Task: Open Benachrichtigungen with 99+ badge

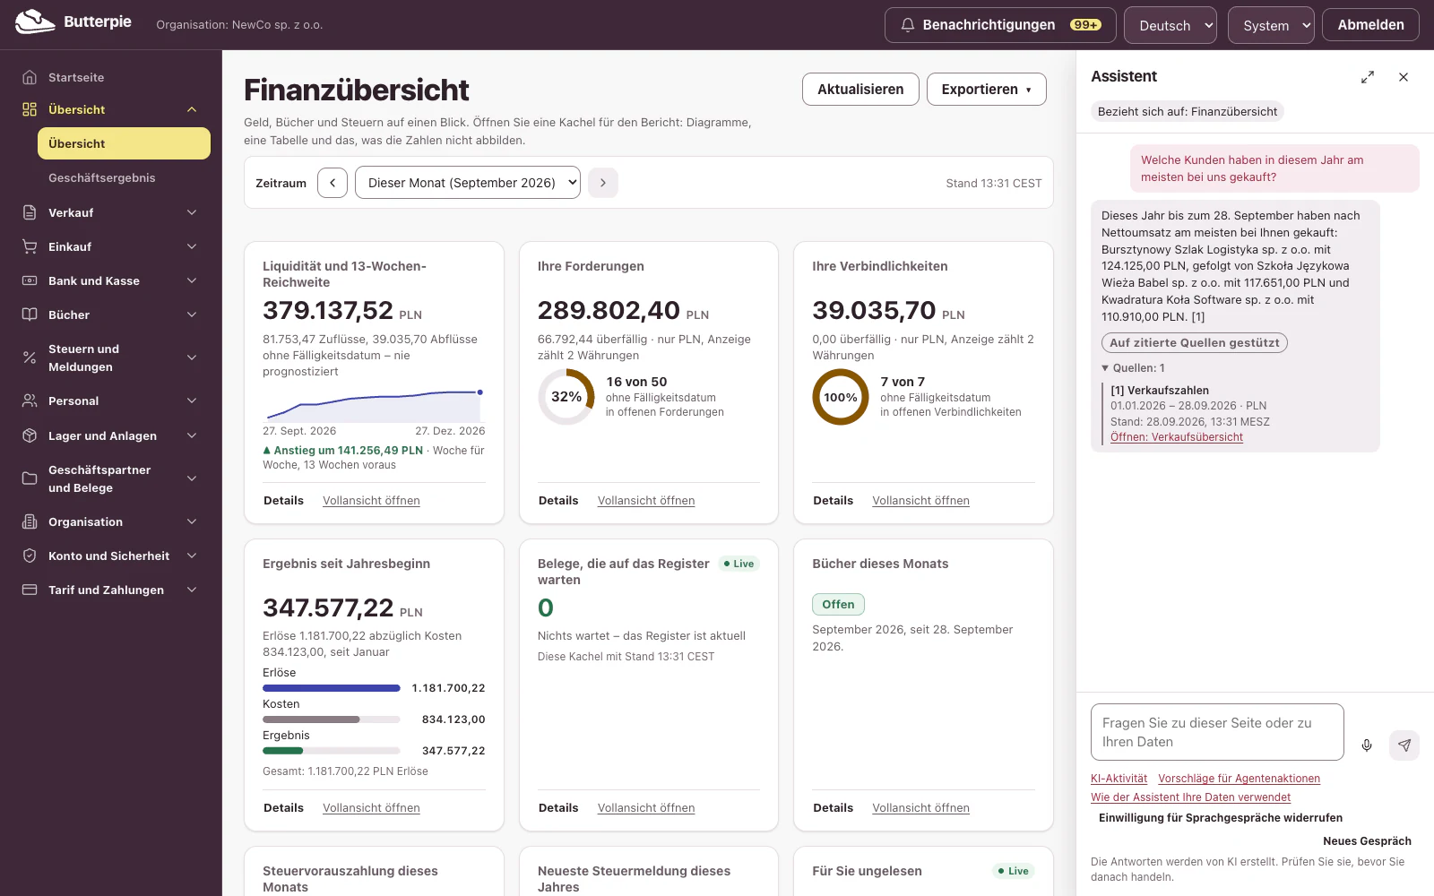Action: [1000, 25]
